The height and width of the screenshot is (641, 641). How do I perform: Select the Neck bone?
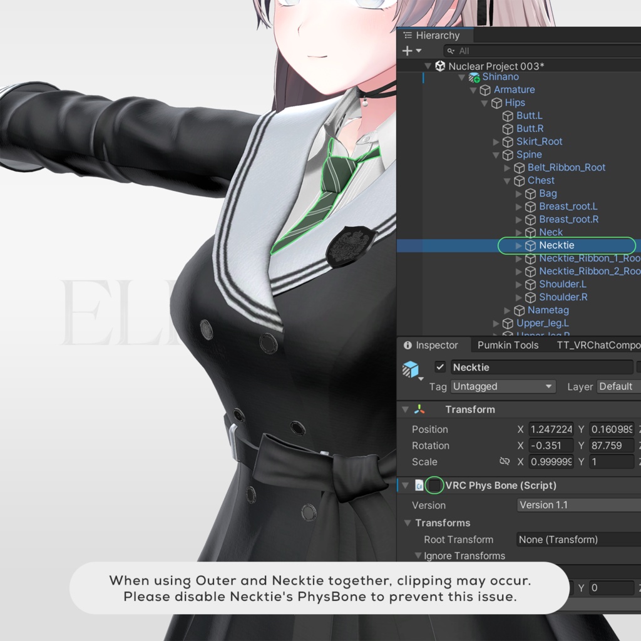coord(551,232)
